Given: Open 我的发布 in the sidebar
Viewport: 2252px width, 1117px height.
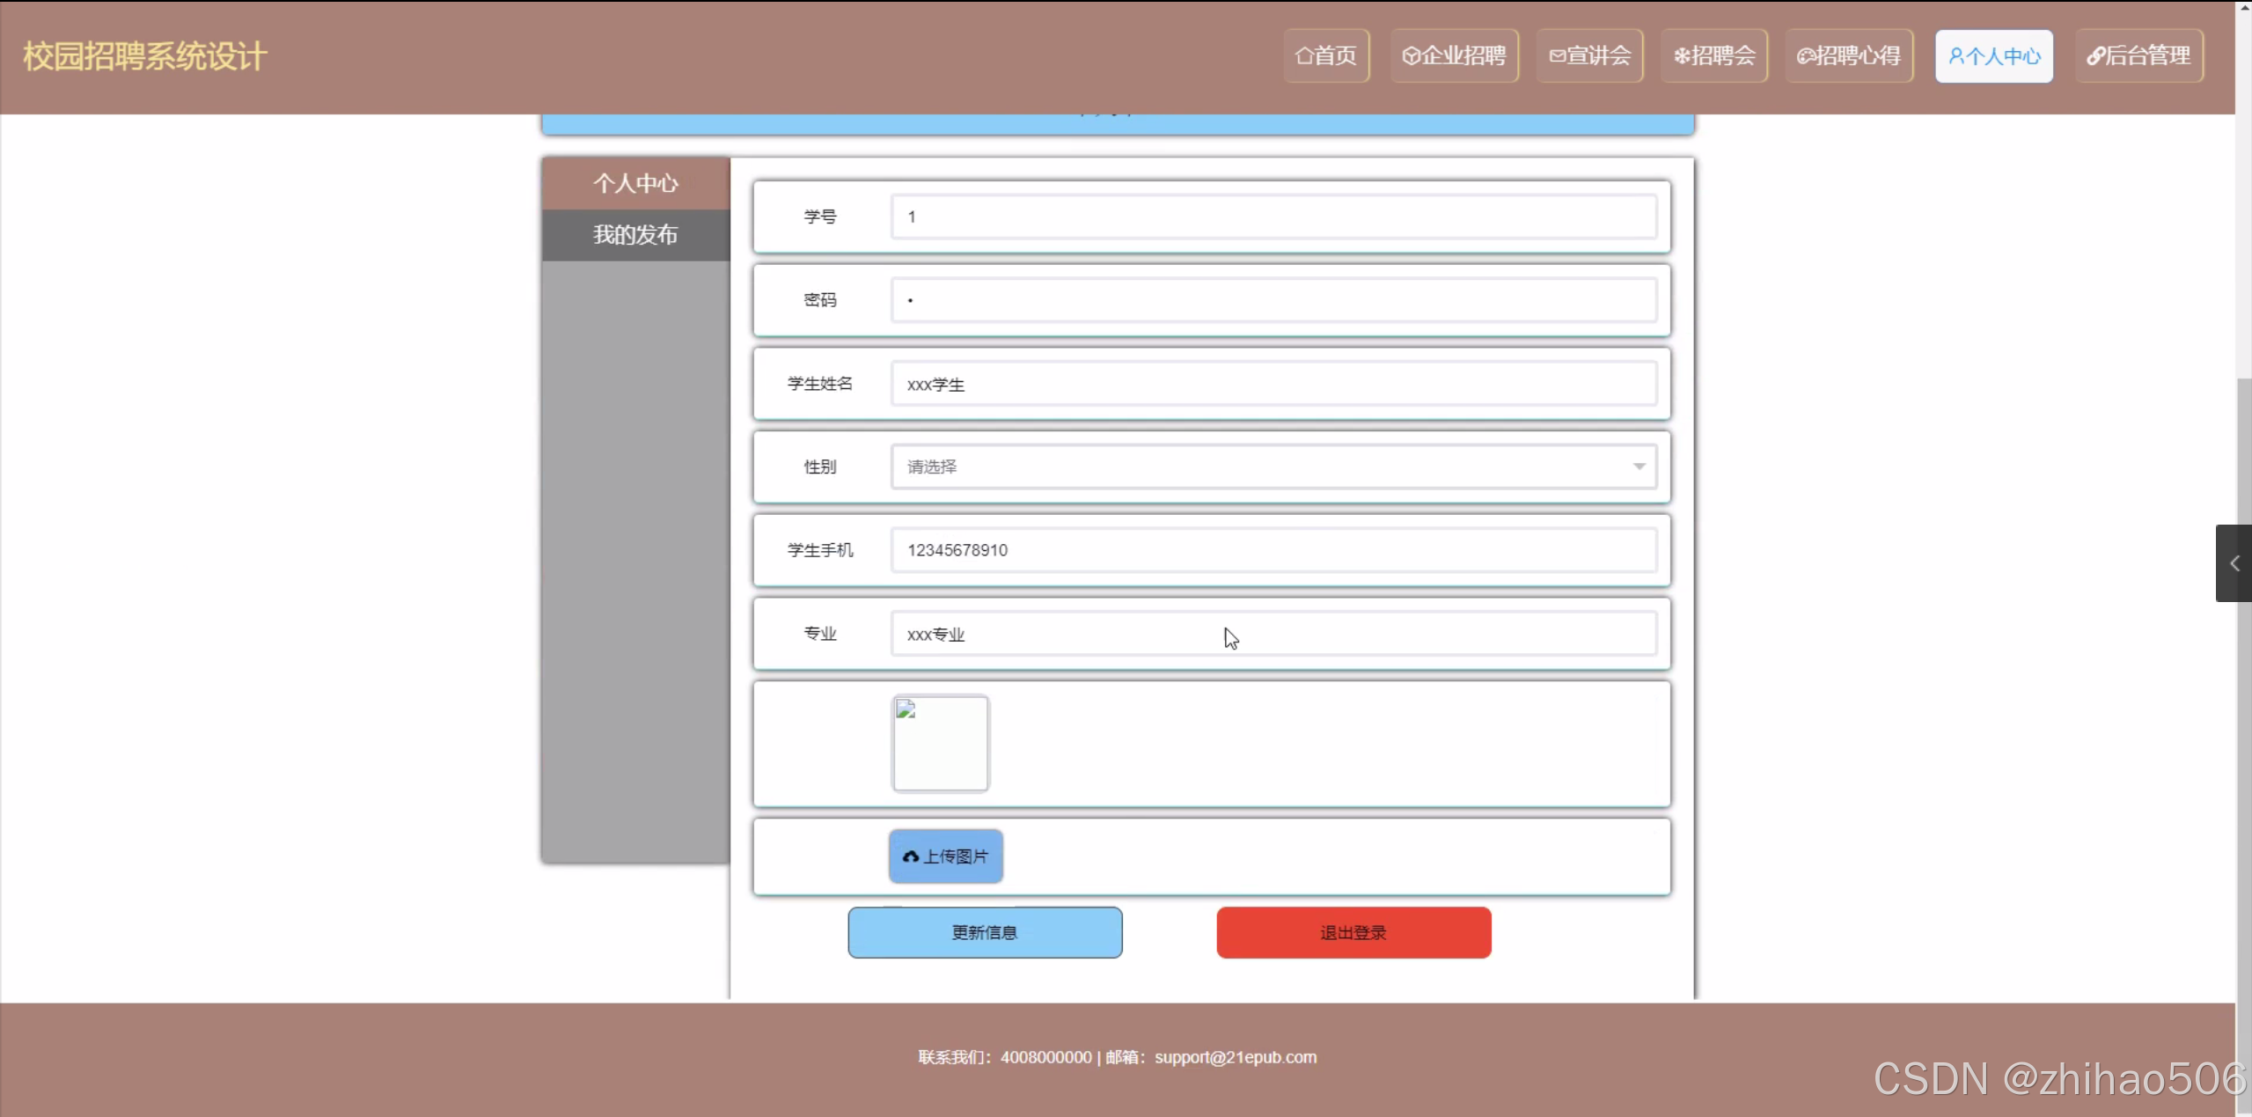Looking at the screenshot, I should [x=635, y=235].
